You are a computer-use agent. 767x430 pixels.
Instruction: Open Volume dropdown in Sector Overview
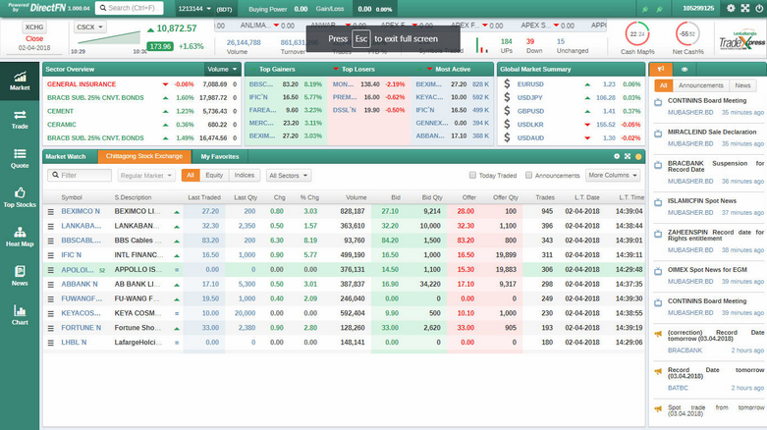222,70
